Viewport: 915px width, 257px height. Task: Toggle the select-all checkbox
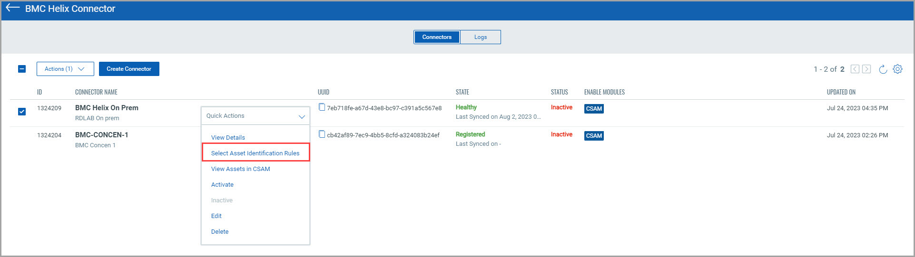tap(22, 69)
